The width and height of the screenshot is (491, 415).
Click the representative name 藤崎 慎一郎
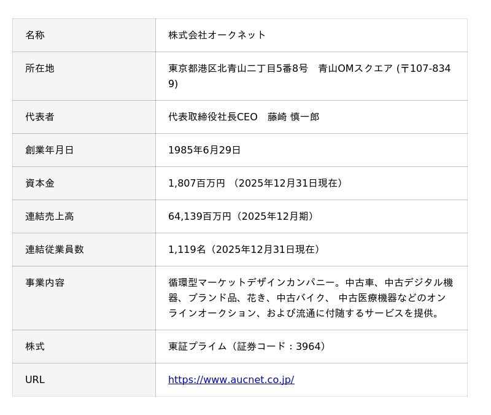(x=293, y=117)
